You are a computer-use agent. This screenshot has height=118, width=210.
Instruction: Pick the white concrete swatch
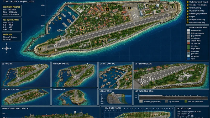(188, 31)
